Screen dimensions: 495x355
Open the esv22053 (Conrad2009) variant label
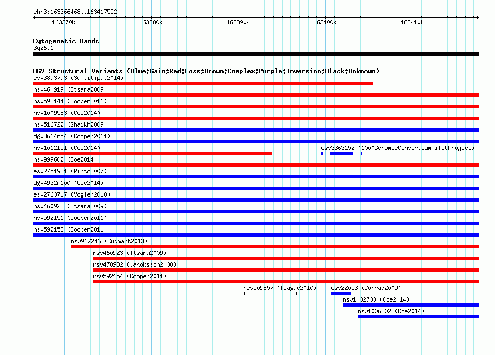coord(366,288)
